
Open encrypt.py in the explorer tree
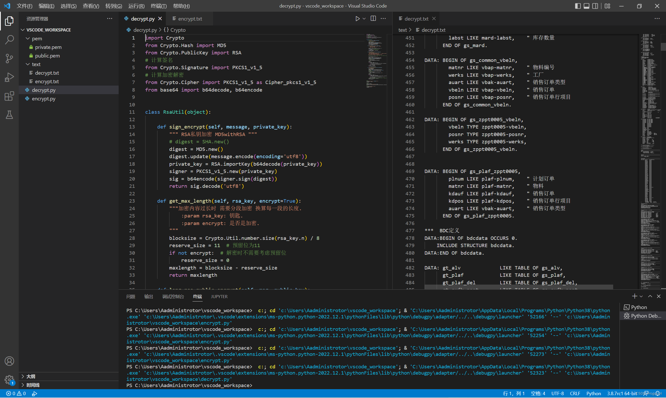click(44, 98)
